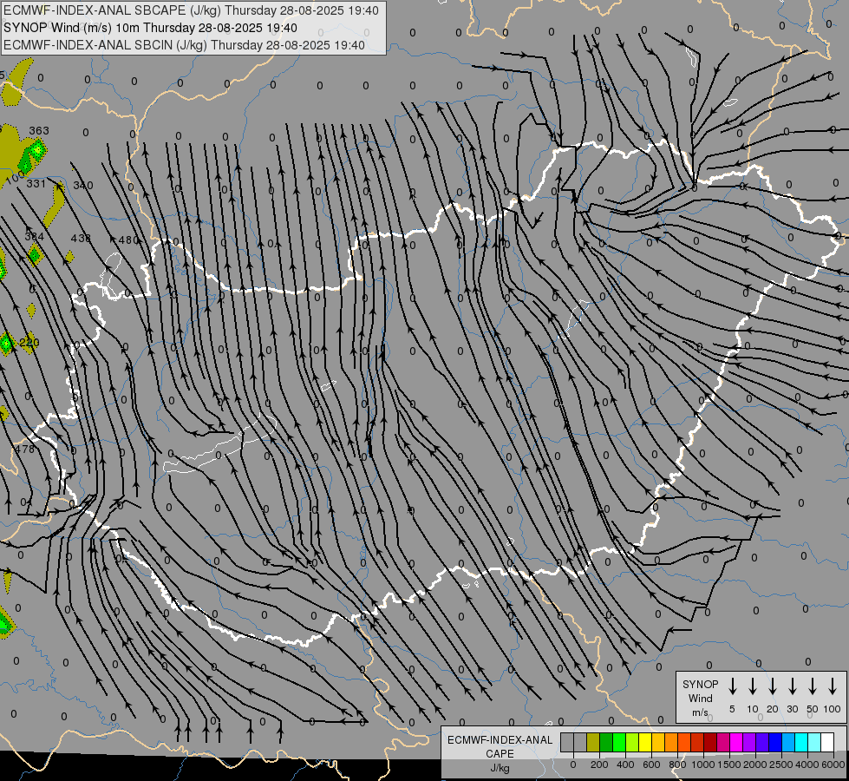
Task: Click the 363 CAPE value on the map
Action: pyautogui.click(x=39, y=131)
